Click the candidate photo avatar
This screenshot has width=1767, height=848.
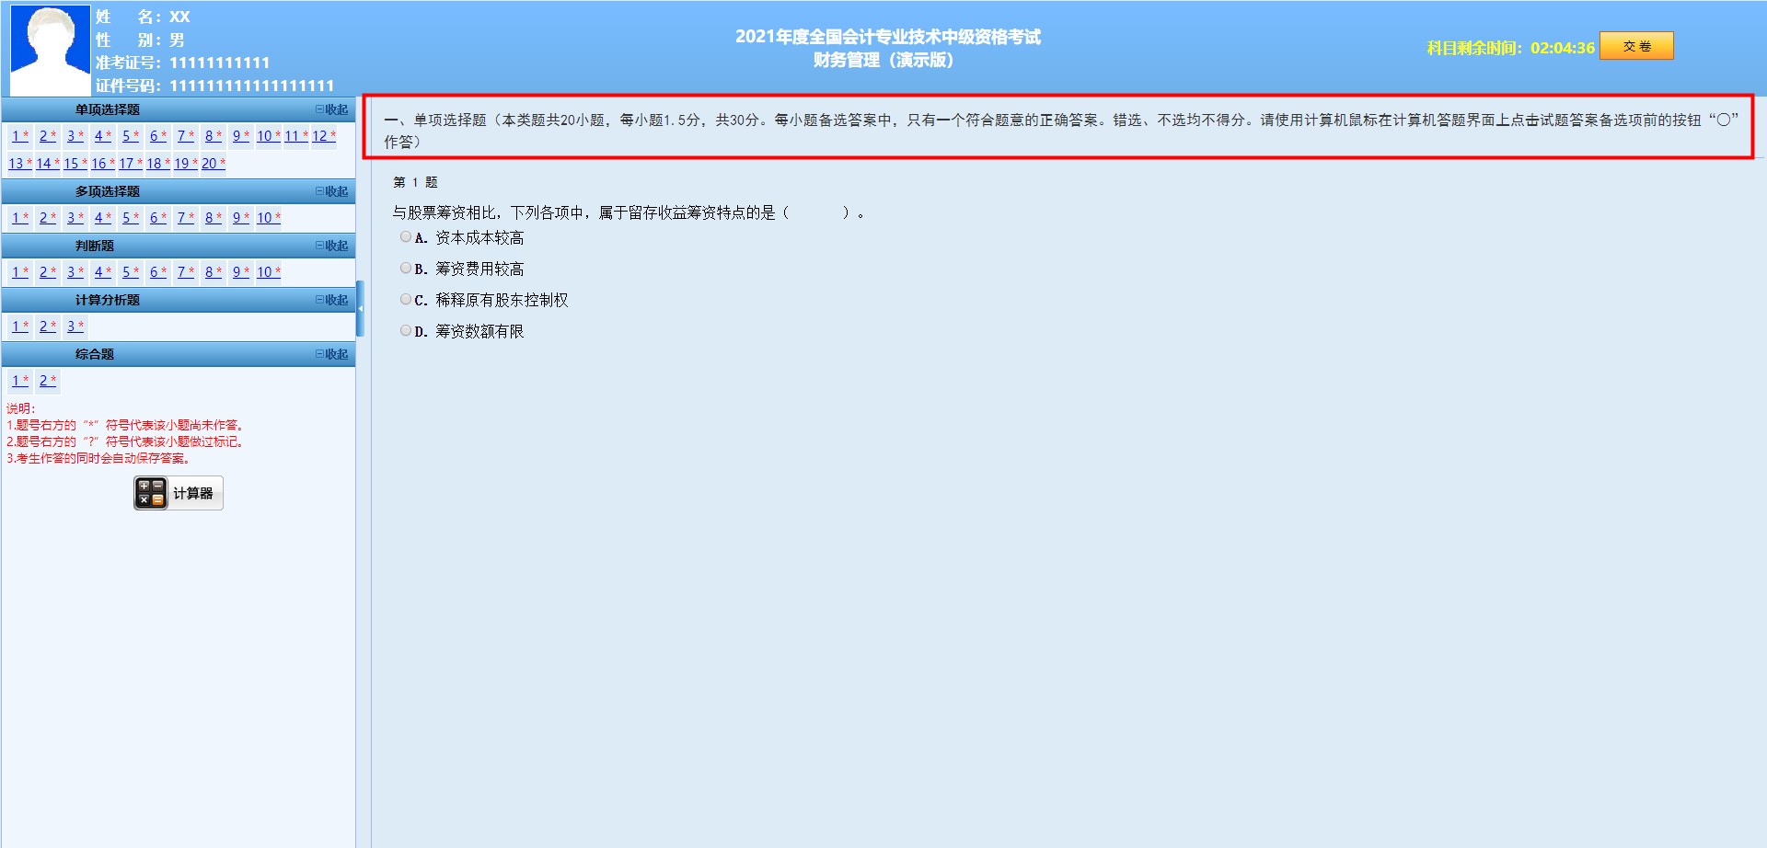[x=51, y=51]
